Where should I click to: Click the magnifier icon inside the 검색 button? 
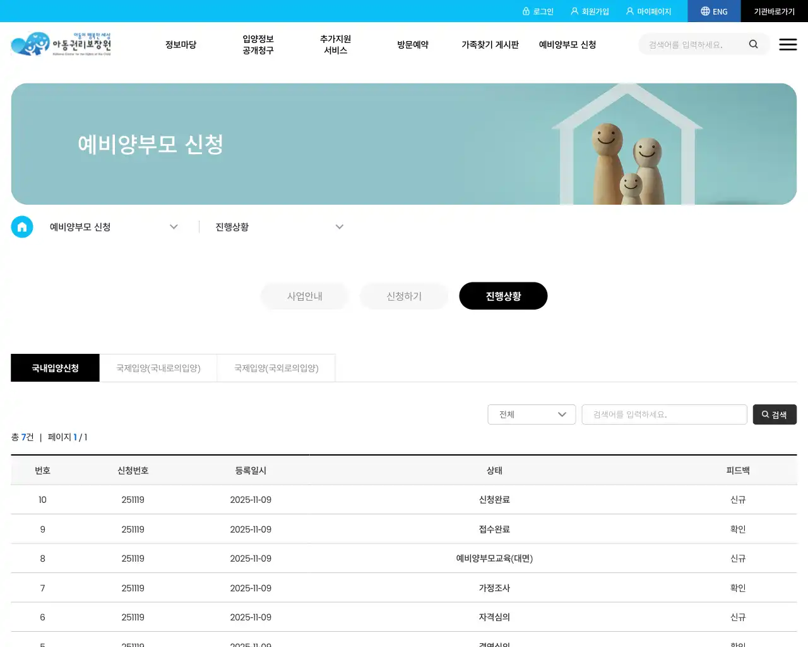coord(764,414)
